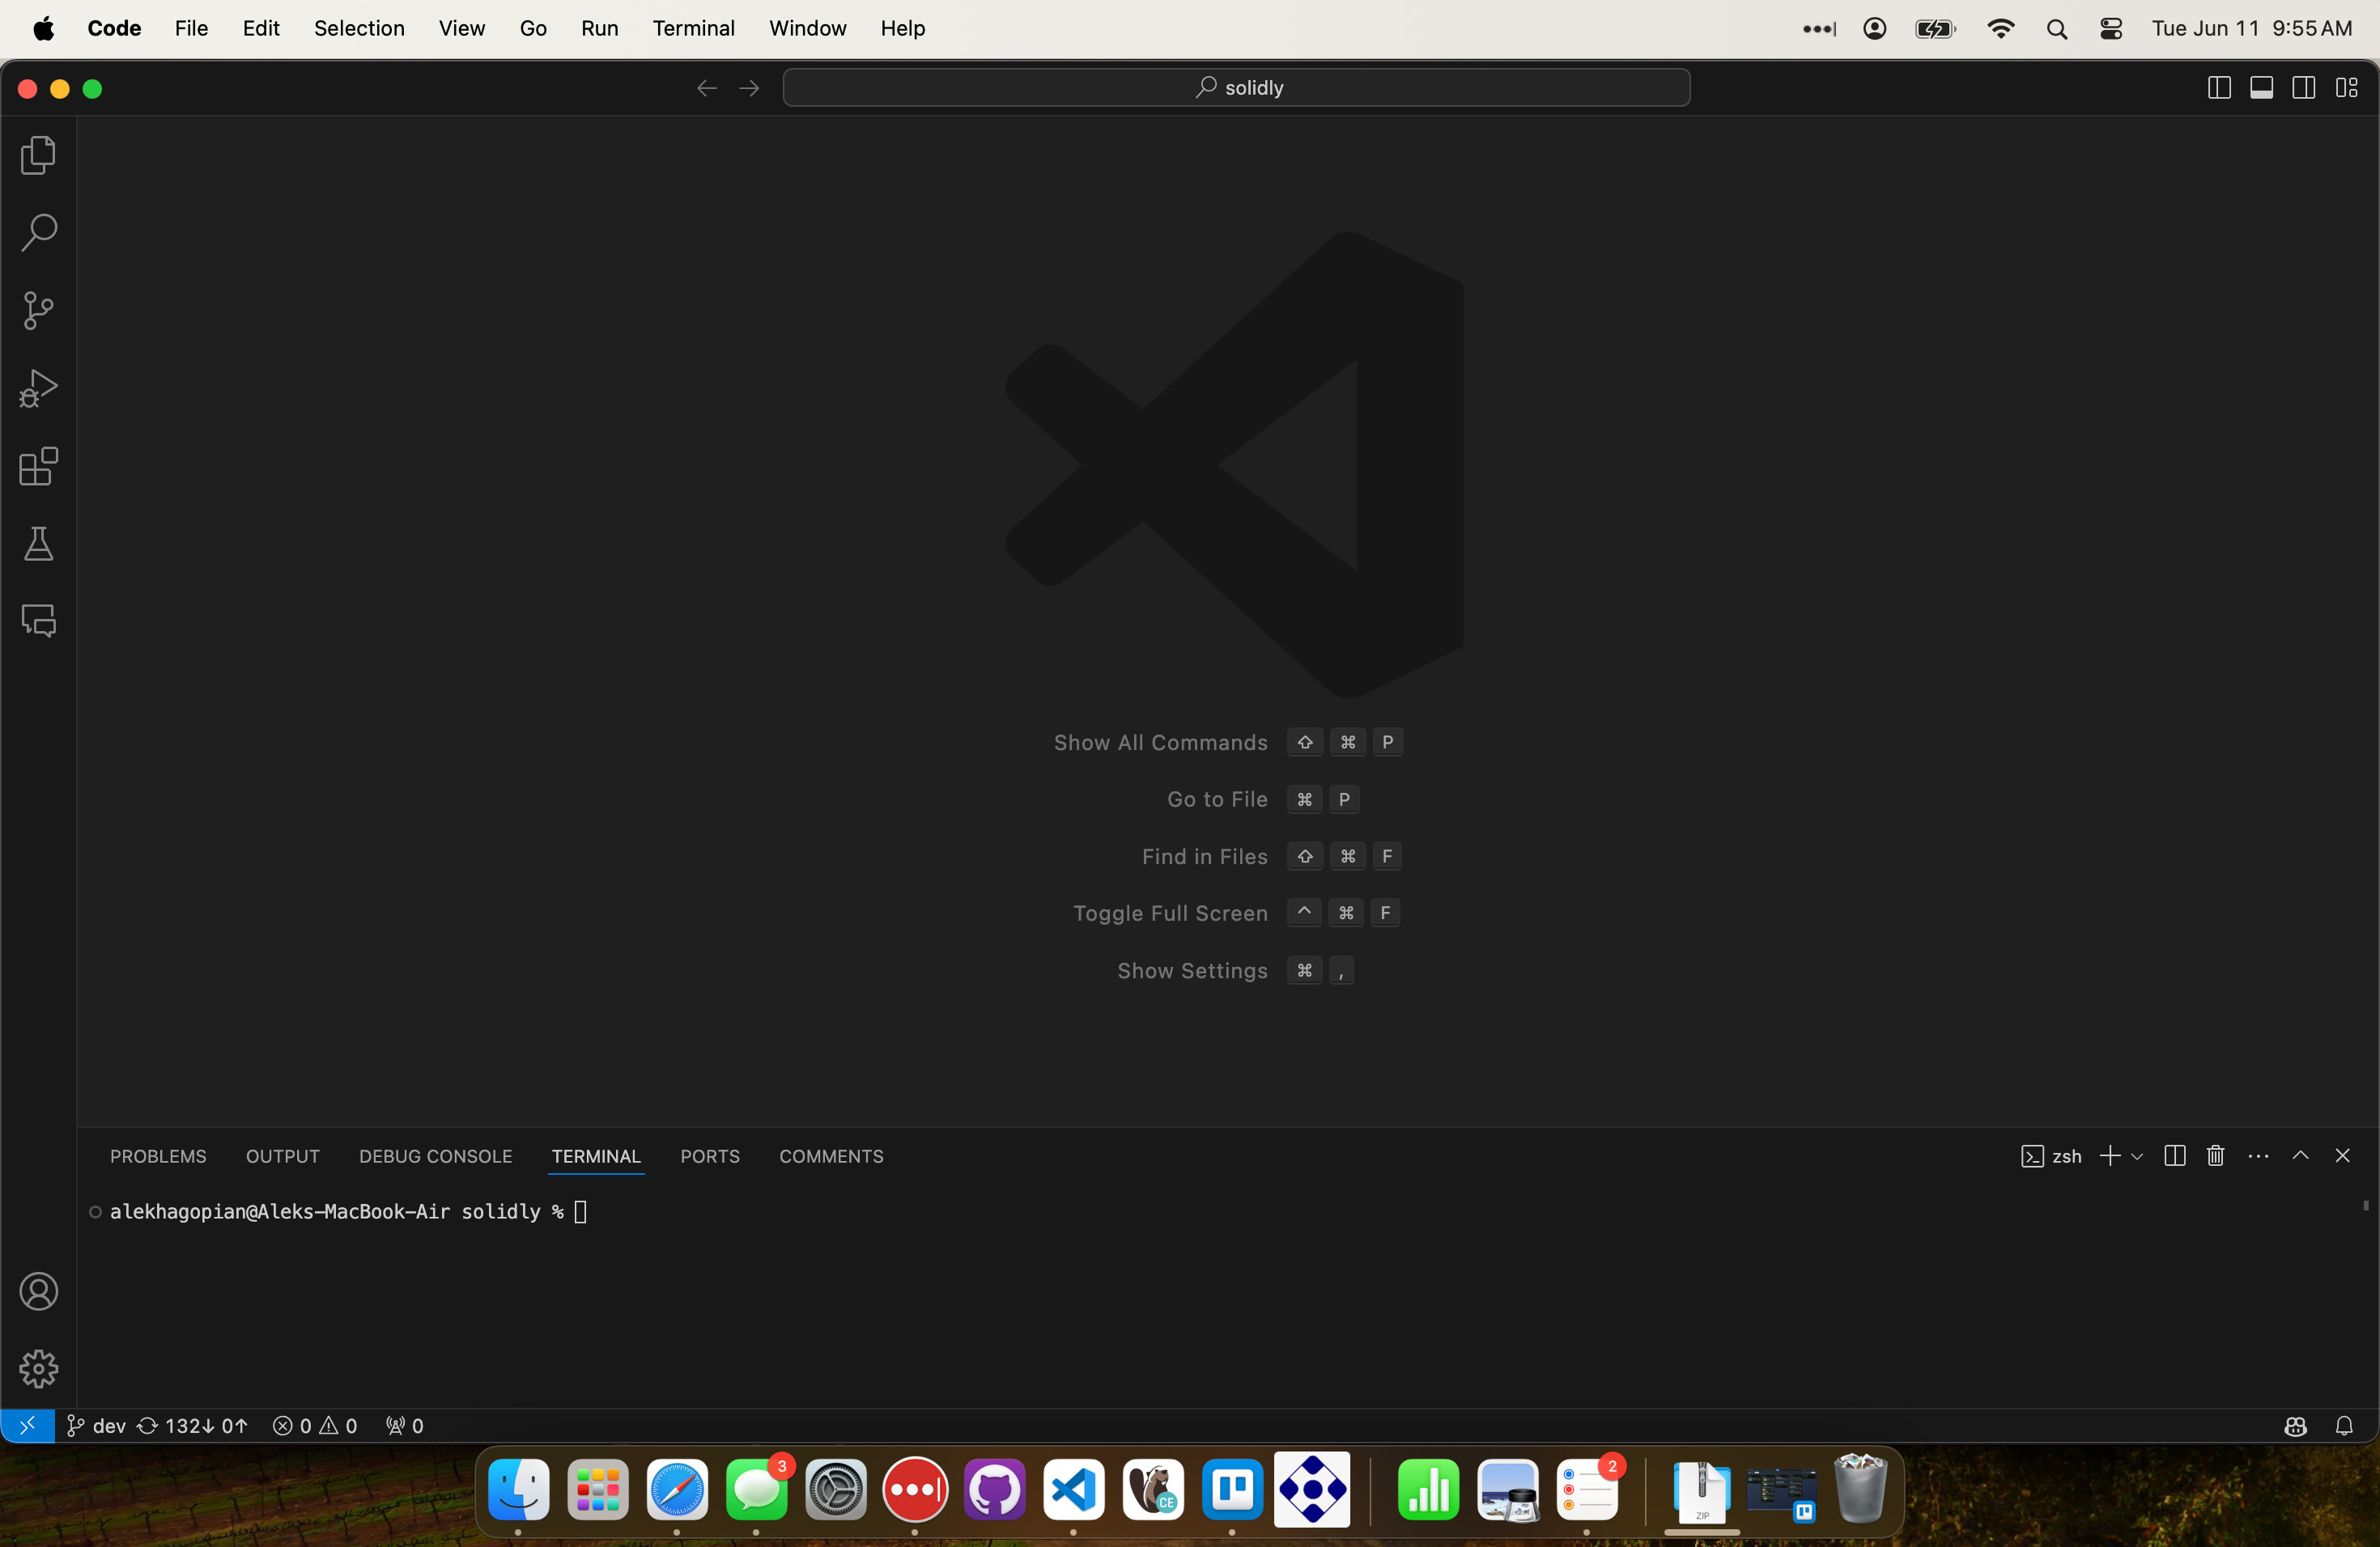Open the Explorer view in activity bar
This screenshot has height=1547, width=2380.
38,155
